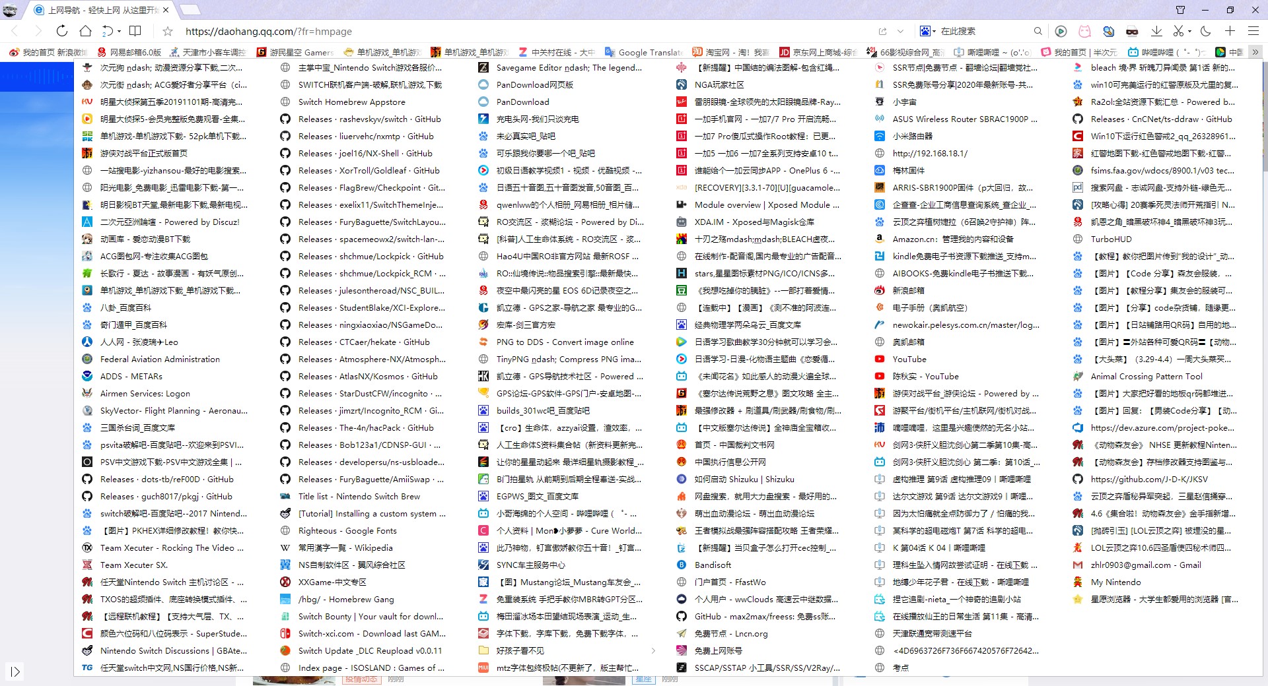Open zhlr0903@gmail.com - Gmail bookmark
The height and width of the screenshot is (686, 1268).
click(x=1137, y=565)
